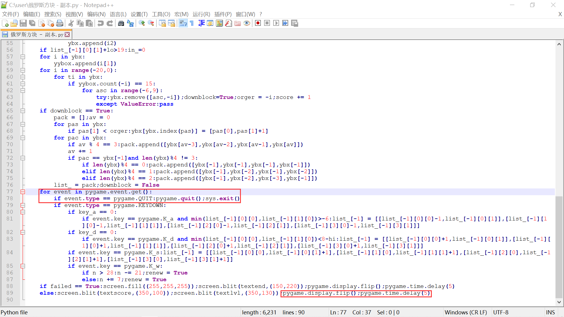The height and width of the screenshot is (317, 564).
Task: Open the 语言(L) menu
Action: 118,14
